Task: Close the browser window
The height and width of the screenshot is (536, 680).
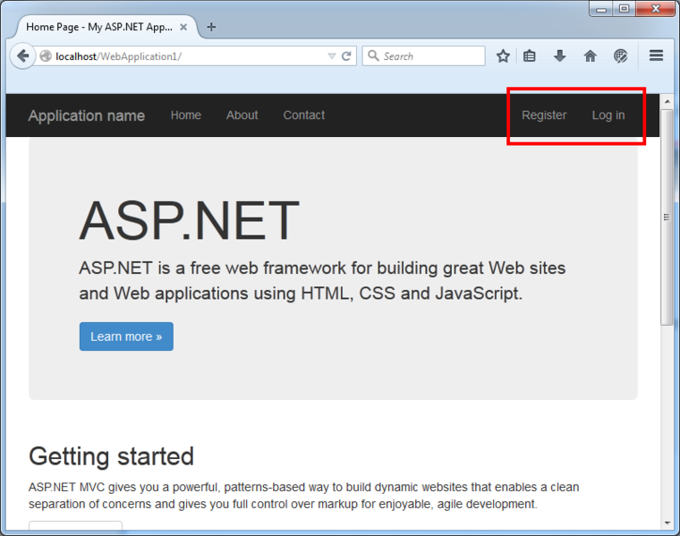Action: [x=656, y=9]
